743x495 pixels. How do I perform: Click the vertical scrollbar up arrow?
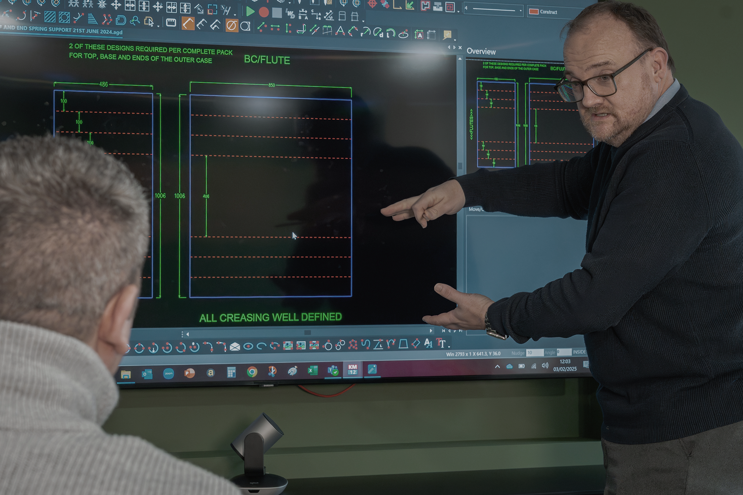click(460, 59)
